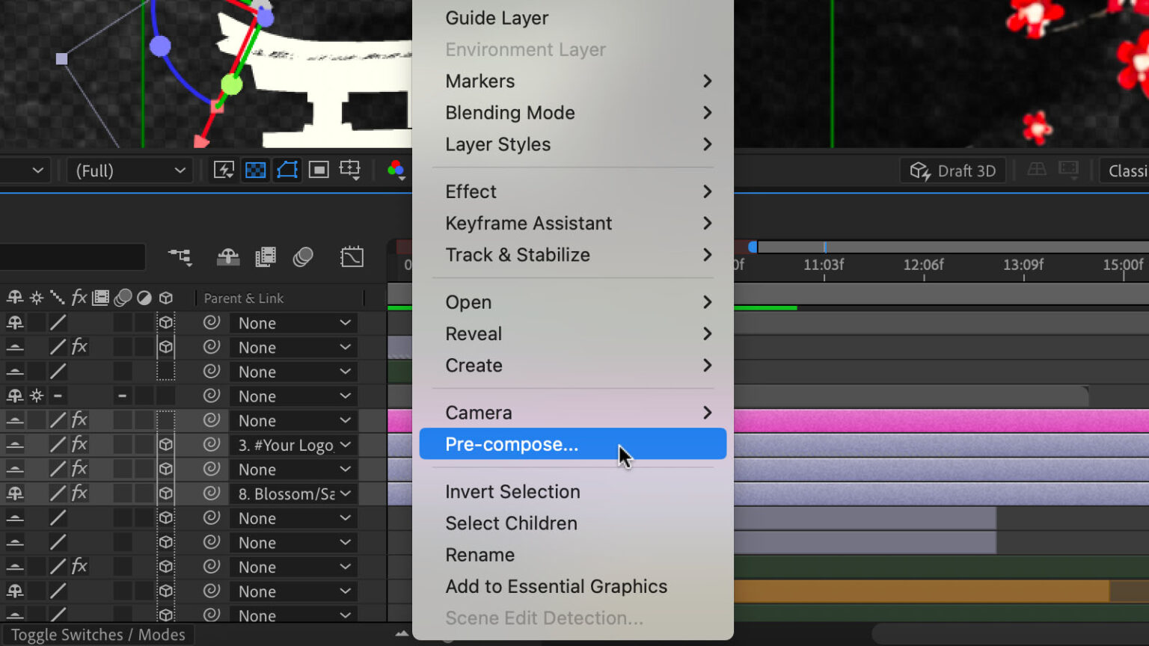Select the Region of Interest tool

point(319,170)
